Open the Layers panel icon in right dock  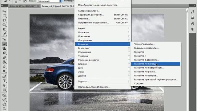[192, 18]
